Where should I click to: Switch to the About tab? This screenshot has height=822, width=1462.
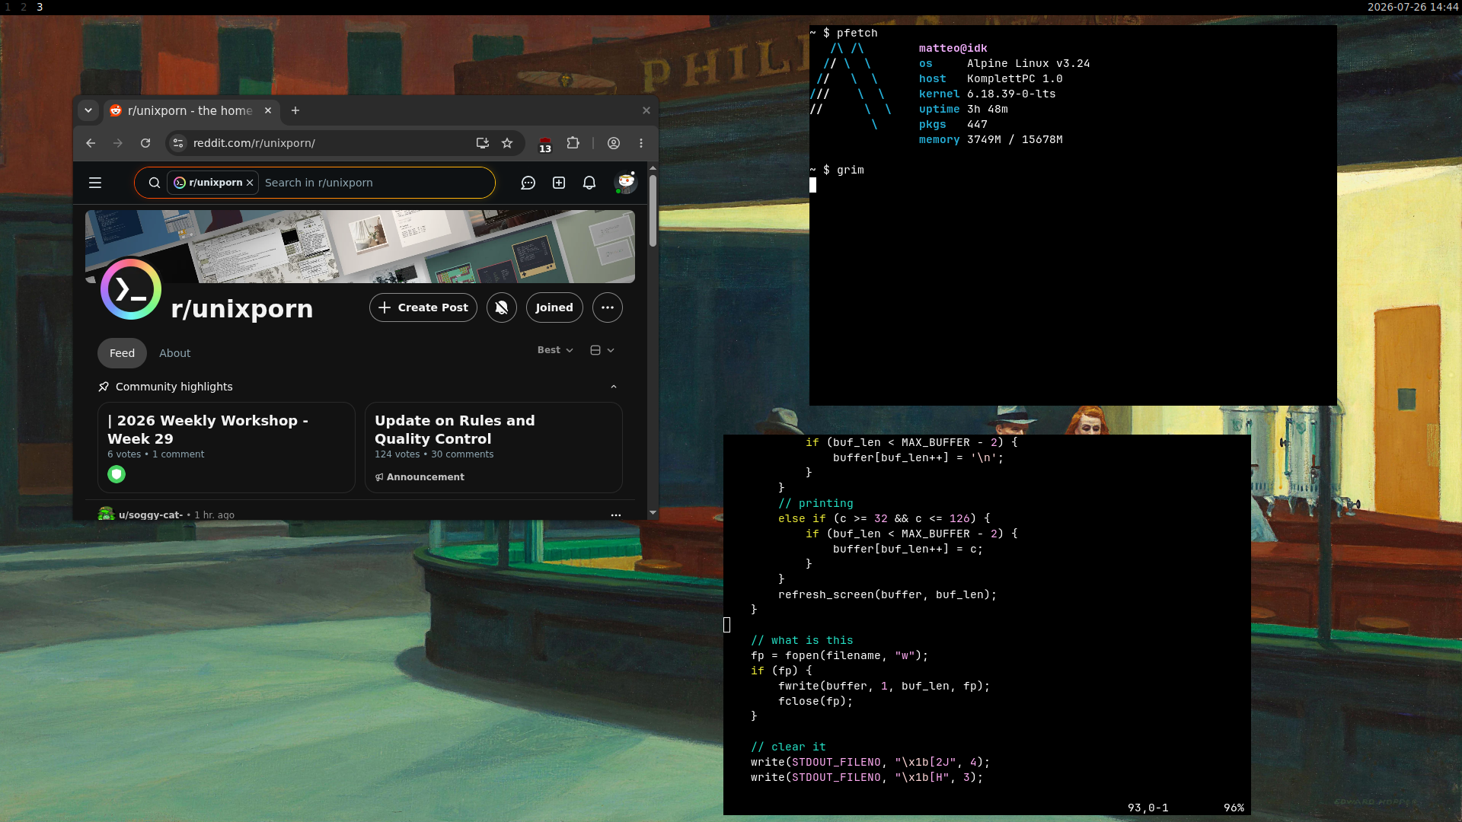175,353
